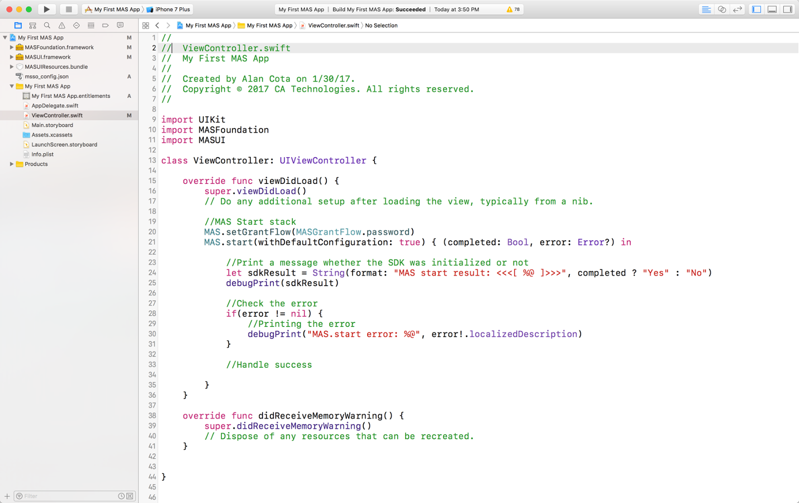Image resolution: width=799 pixels, height=503 pixels.
Task: Click the //Handle success comment
Action: 269,365
